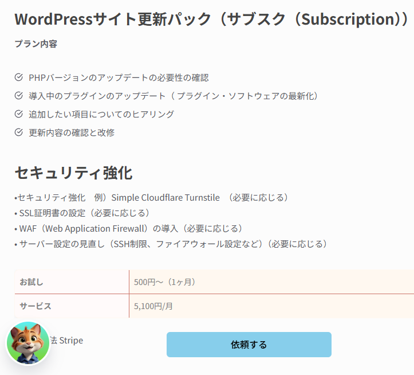Click check icon beside 導入中のプラグイン item

19,95
